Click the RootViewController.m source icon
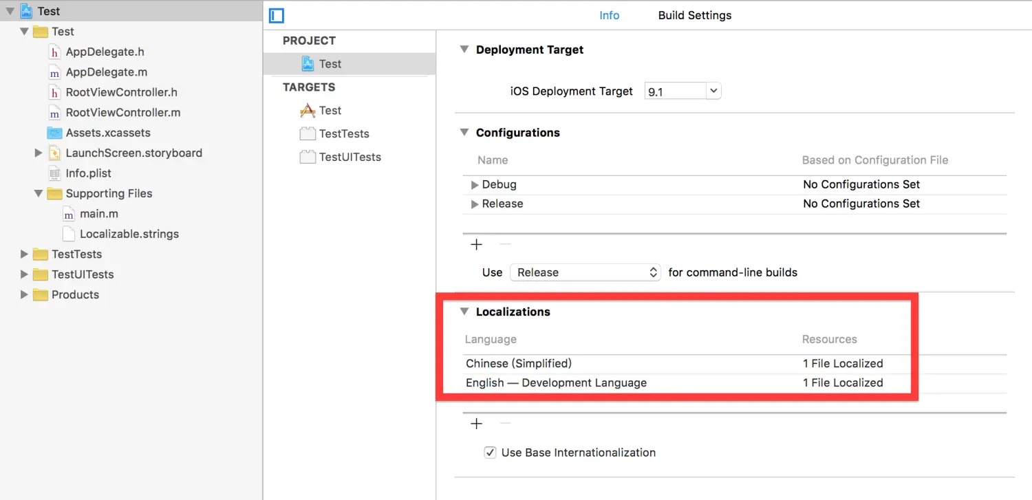Screen dimensions: 1032x500 [x=54, y=112]
